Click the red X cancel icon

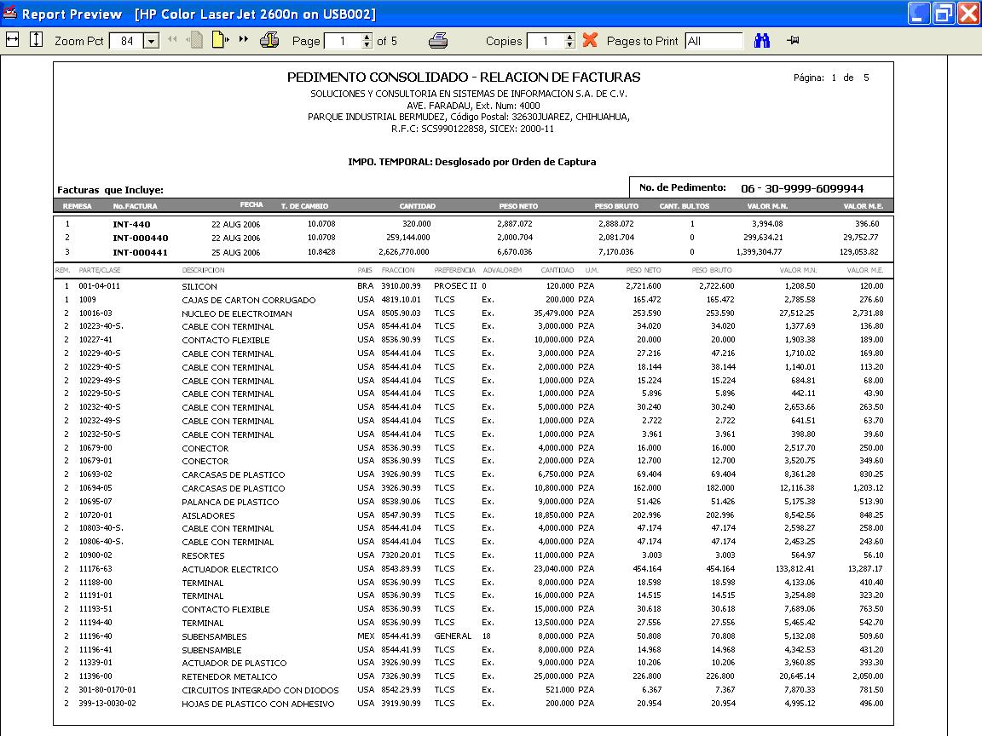pyautogui.click(x=589, y=40)
